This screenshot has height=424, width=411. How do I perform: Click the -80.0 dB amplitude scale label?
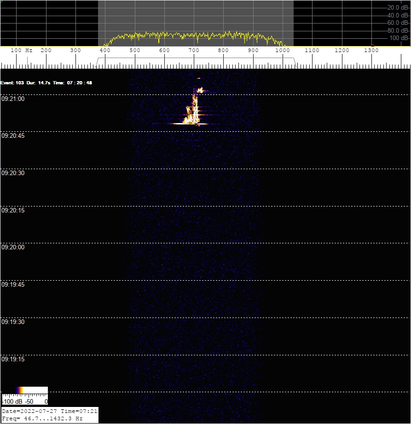pyautogui.click(x=398, y=30)
